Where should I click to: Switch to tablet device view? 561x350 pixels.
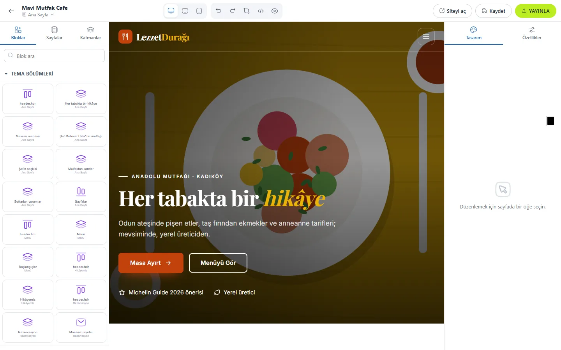coord(185,11)
